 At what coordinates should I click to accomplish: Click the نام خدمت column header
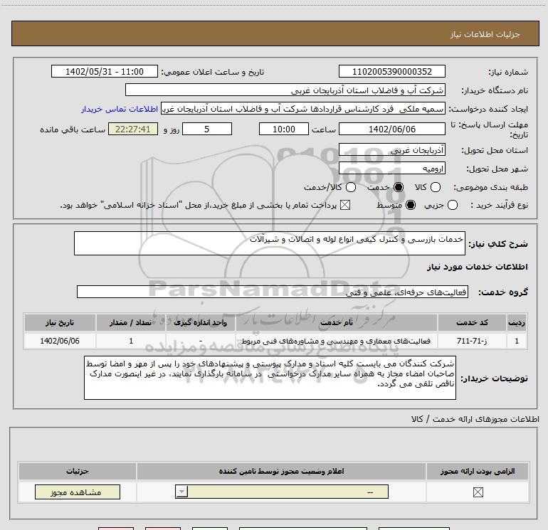pyautogui.click(x=337, y=323)
